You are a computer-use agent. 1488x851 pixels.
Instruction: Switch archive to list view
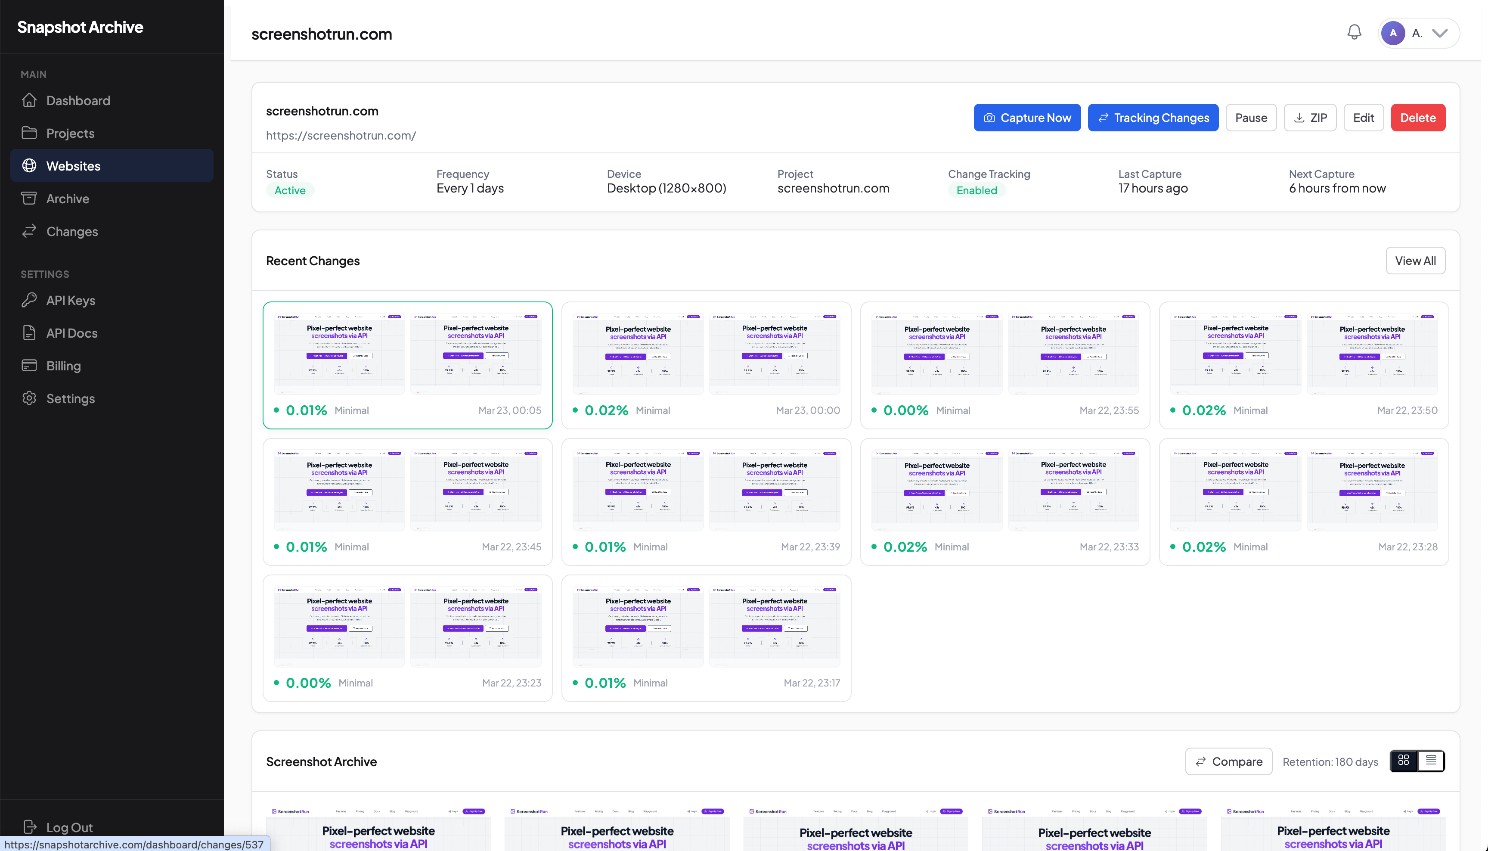(1431, 761)
